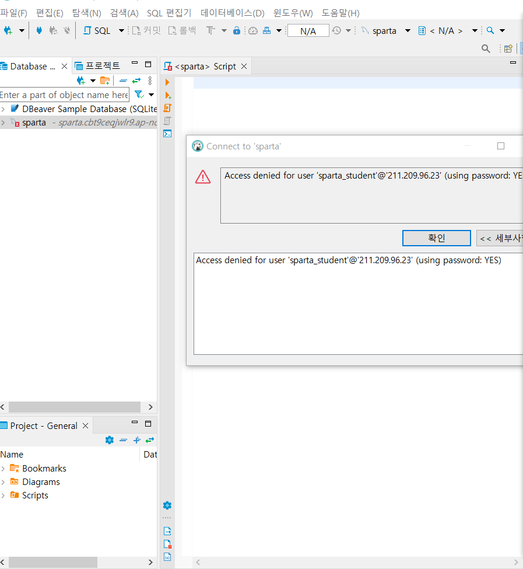
Task: Expand the Bookmarks folder
Action: [x=3, y=469]
